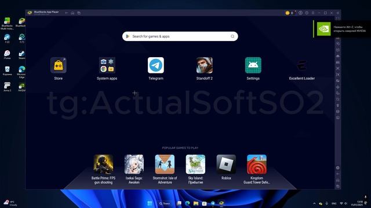Image resolution: width=371 pixels, height=208 pixels.
Task: Click the back arrow in BlueStacks title bar
Action: 67,13
